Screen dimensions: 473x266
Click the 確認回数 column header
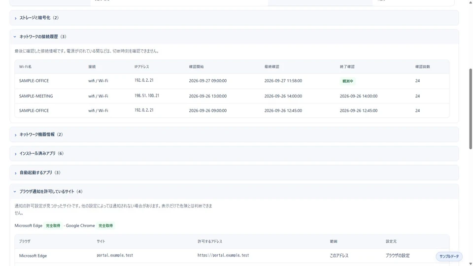[x=423, y=66]
